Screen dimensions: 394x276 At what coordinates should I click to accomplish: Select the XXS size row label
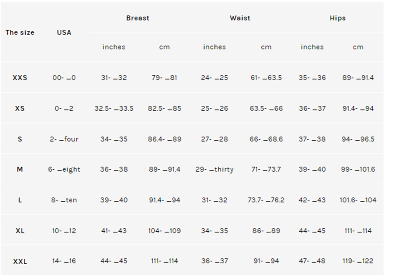(20, 78)
